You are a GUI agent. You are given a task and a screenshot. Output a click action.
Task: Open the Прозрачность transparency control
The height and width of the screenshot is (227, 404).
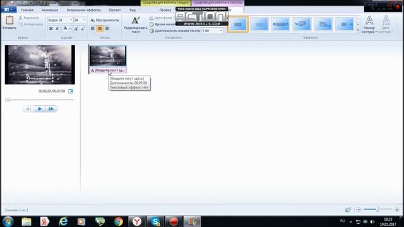click(105, 20)
